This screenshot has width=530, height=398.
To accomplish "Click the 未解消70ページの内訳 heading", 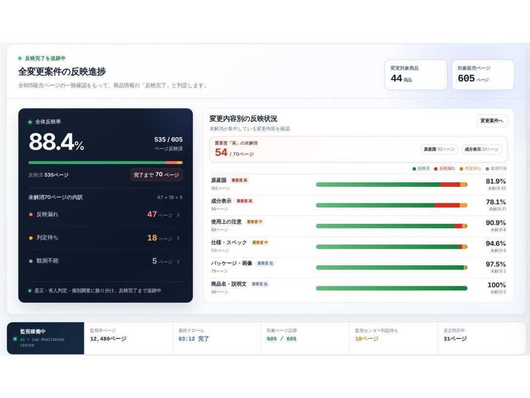I will [x=56, y=198].
